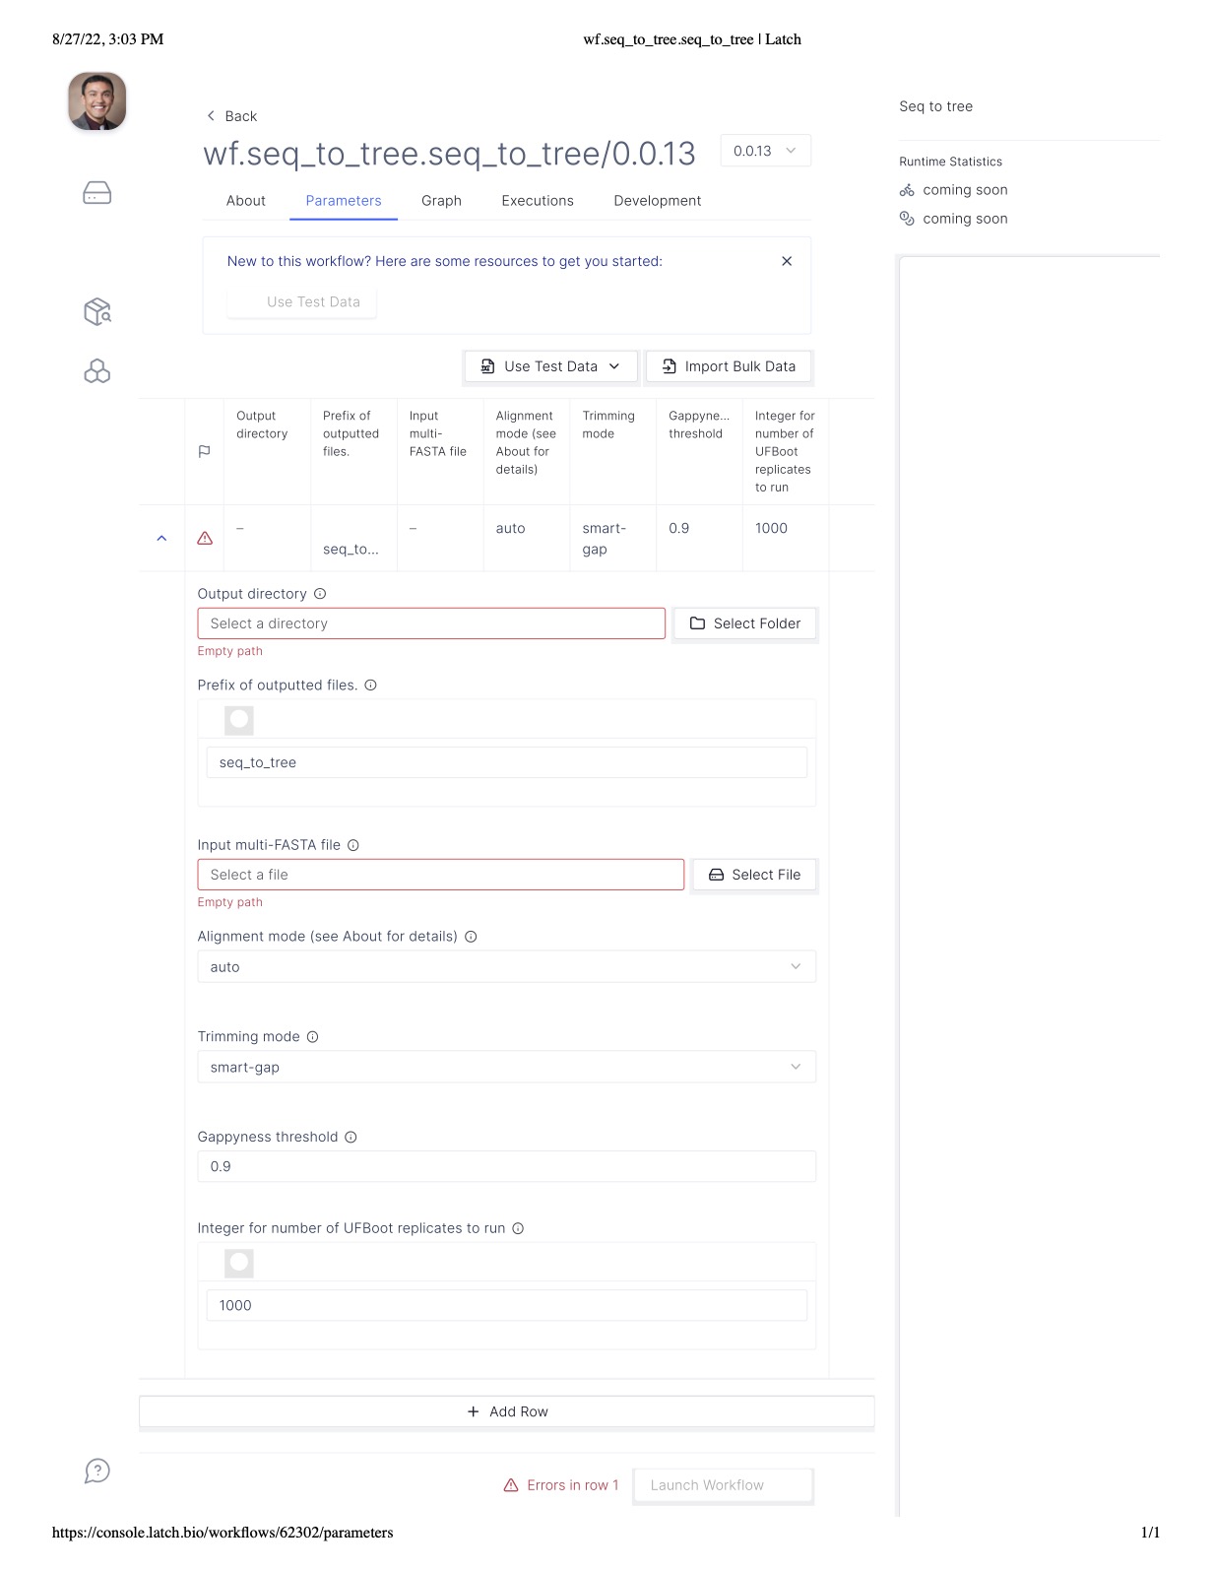Click Use Test Data inside the banner

[302, 302]
